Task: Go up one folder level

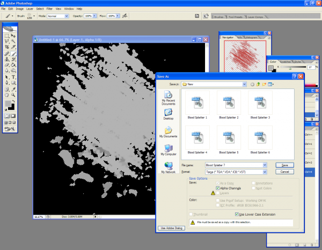Action: [258, 84]
